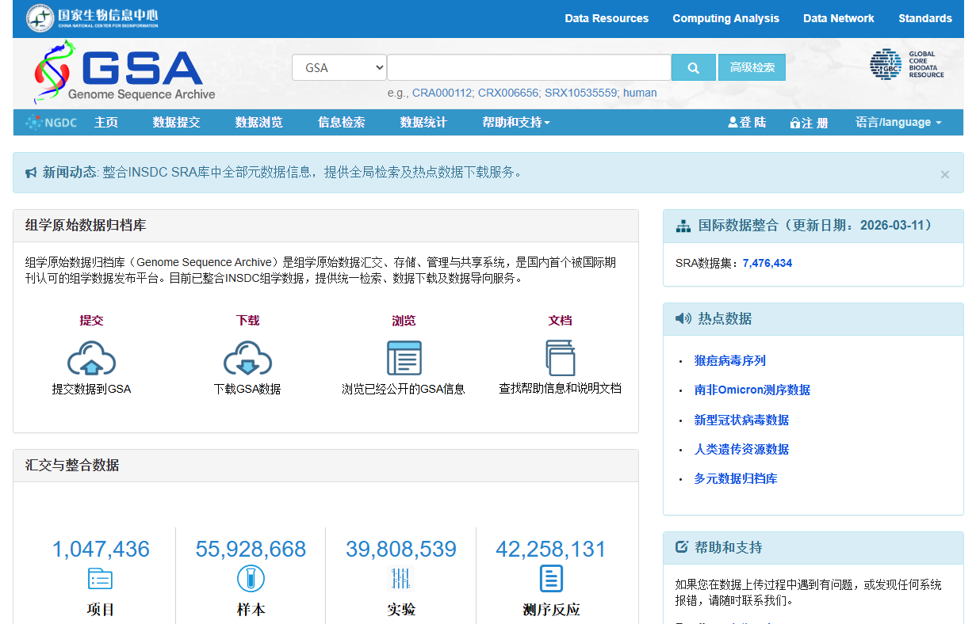
Task: Click the magnifier search button
Action: [694, 67]
